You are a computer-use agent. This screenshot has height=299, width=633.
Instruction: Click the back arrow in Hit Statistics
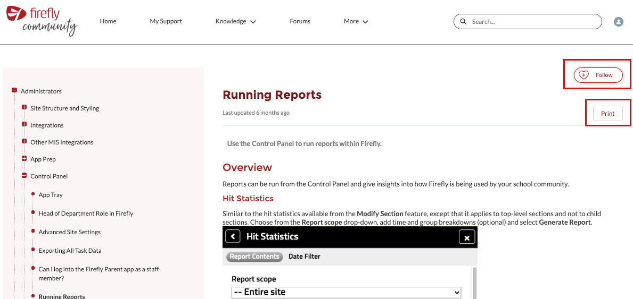click(233, 236)
